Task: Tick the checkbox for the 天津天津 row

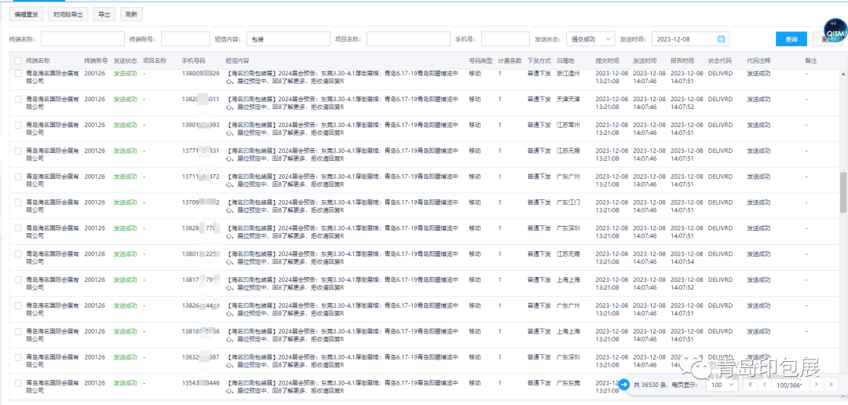Action: point(17,99)
